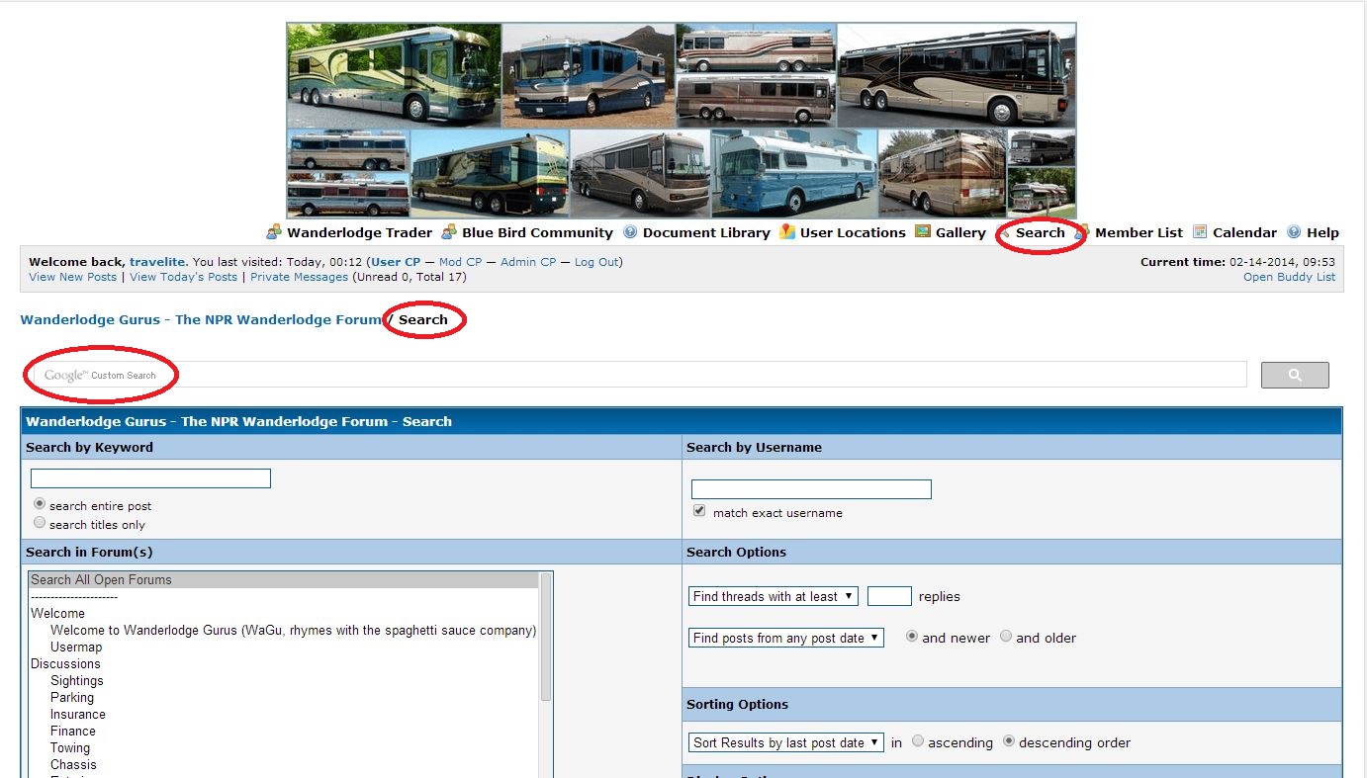Click the User Locations map icon
Viewport: 1367px width, 778px height.
click(787, 232)
